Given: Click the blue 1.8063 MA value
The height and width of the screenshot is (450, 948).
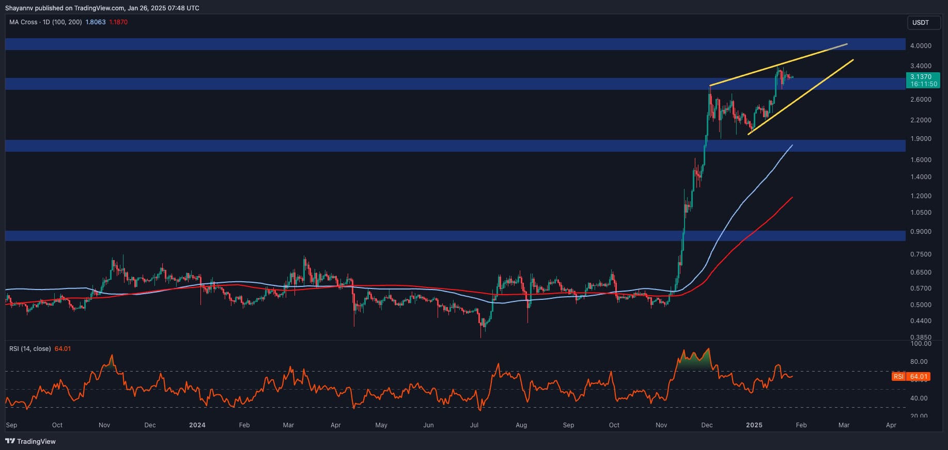Looking at the screenshot, I should [x=96, y=22].
